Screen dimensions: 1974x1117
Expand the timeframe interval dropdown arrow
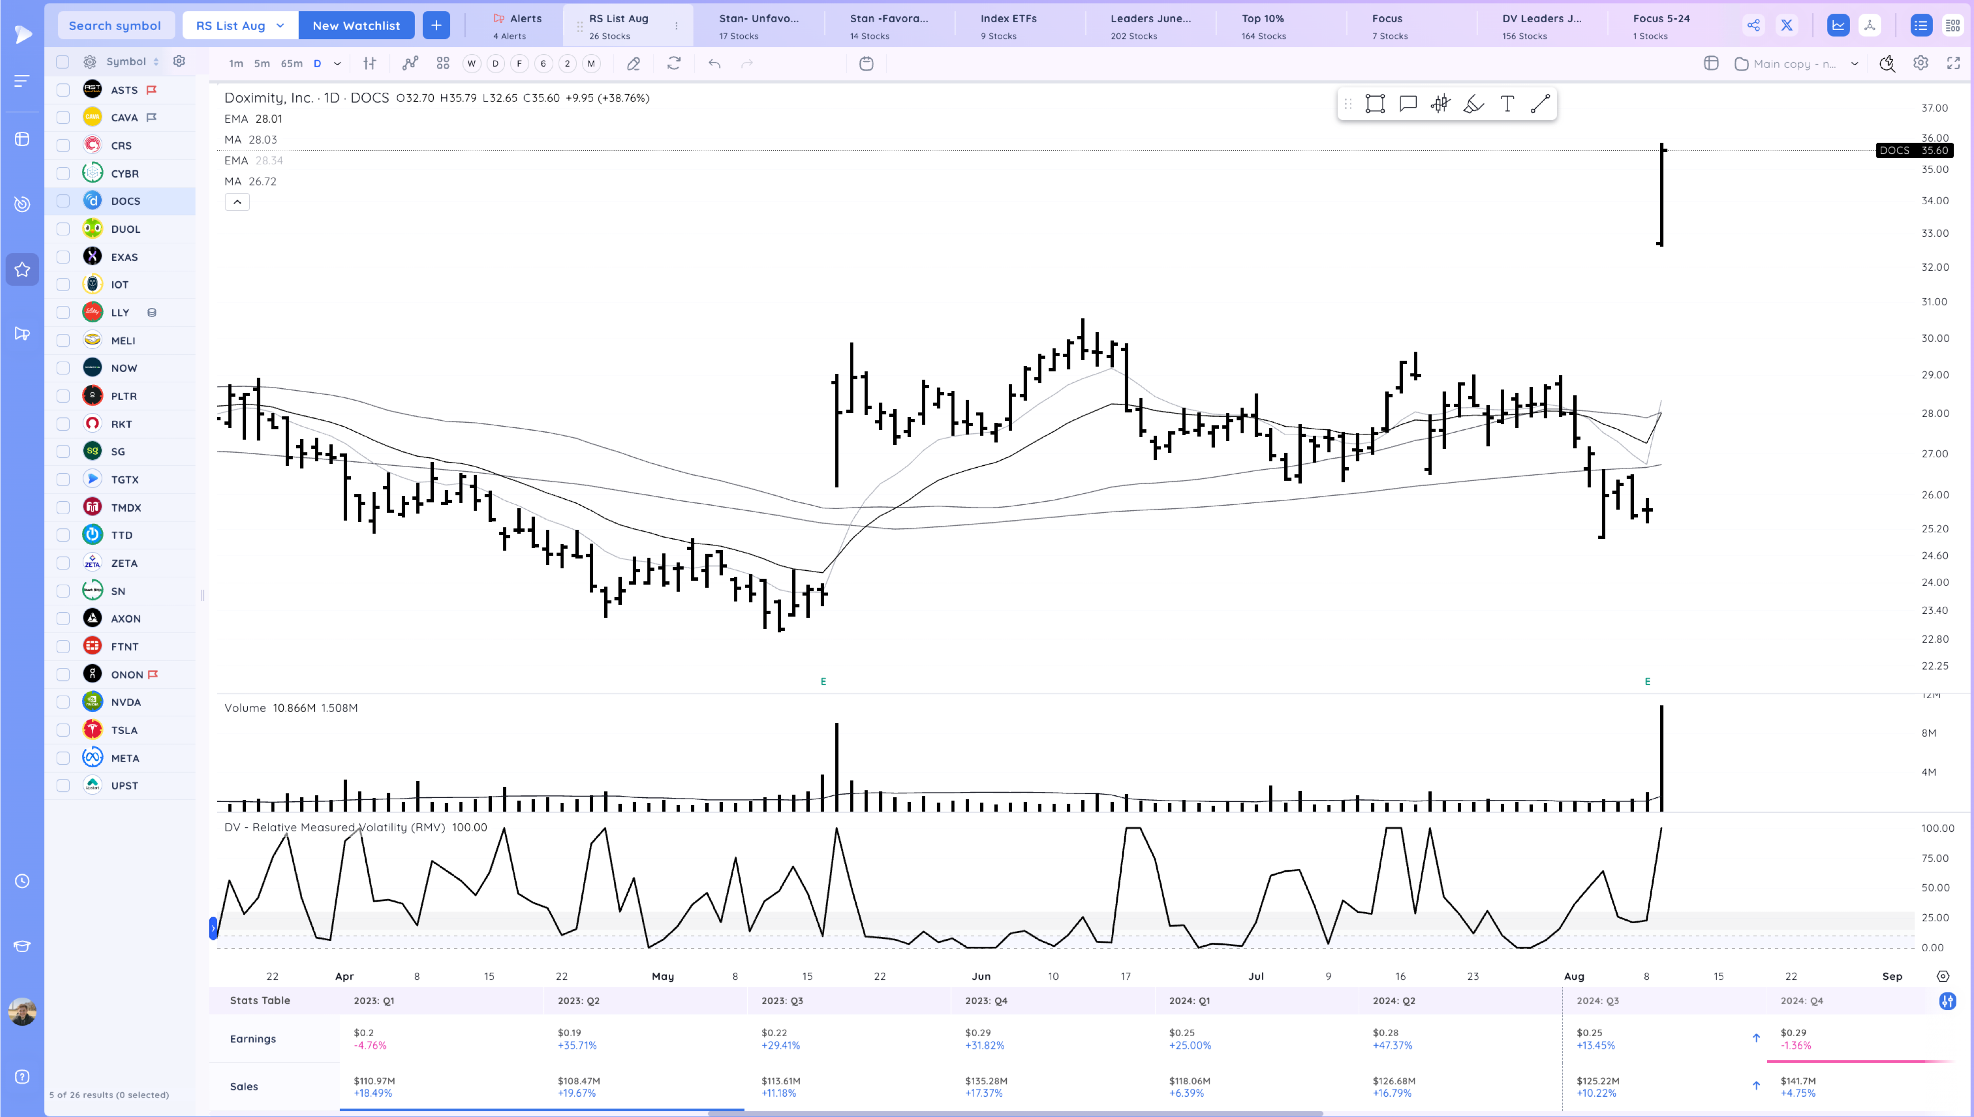[337, 64]
